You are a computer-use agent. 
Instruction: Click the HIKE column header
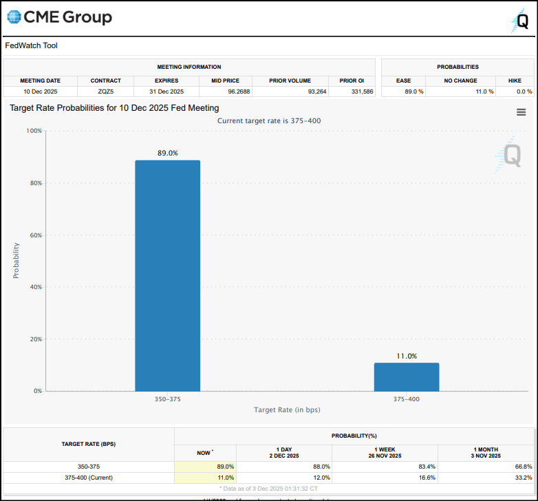click(515, 81)
